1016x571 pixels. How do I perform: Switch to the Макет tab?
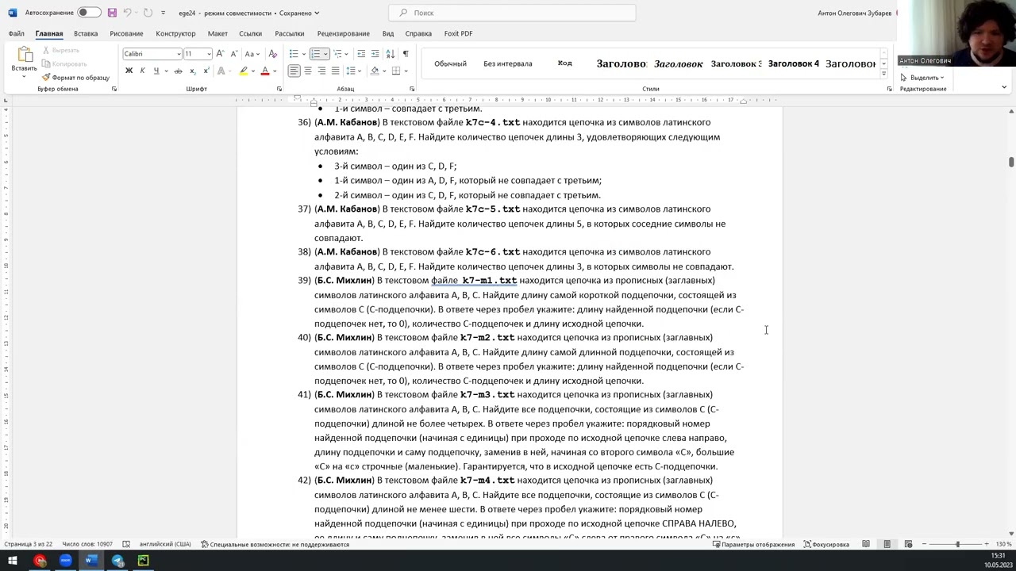point(217,33)
